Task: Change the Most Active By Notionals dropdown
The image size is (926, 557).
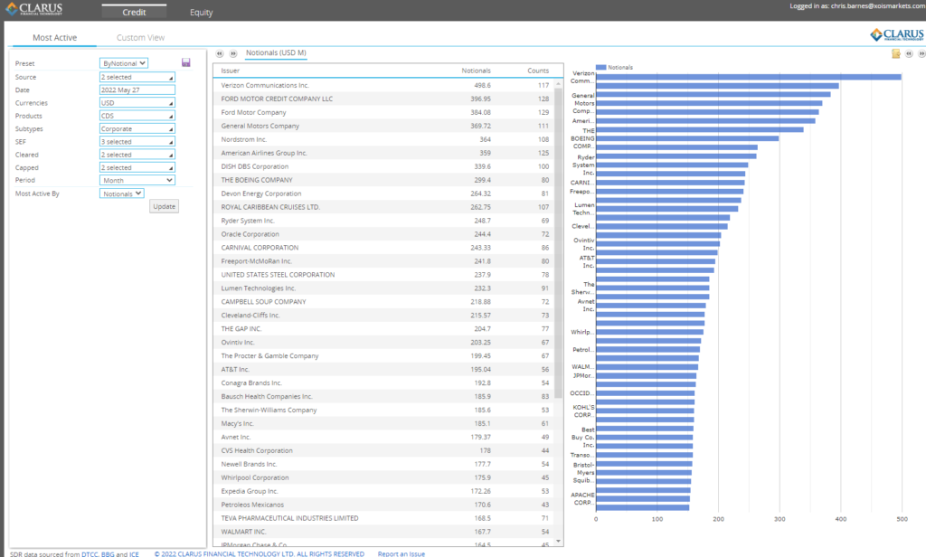Action: pos(122,194)
